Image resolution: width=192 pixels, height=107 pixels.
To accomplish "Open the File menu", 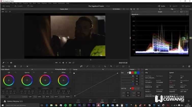I will pyautogui.click(x=13, y=3).
